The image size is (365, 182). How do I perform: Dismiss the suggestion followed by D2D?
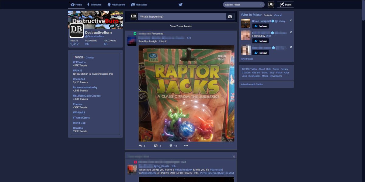pyautogui.click(x=291, y=32)
